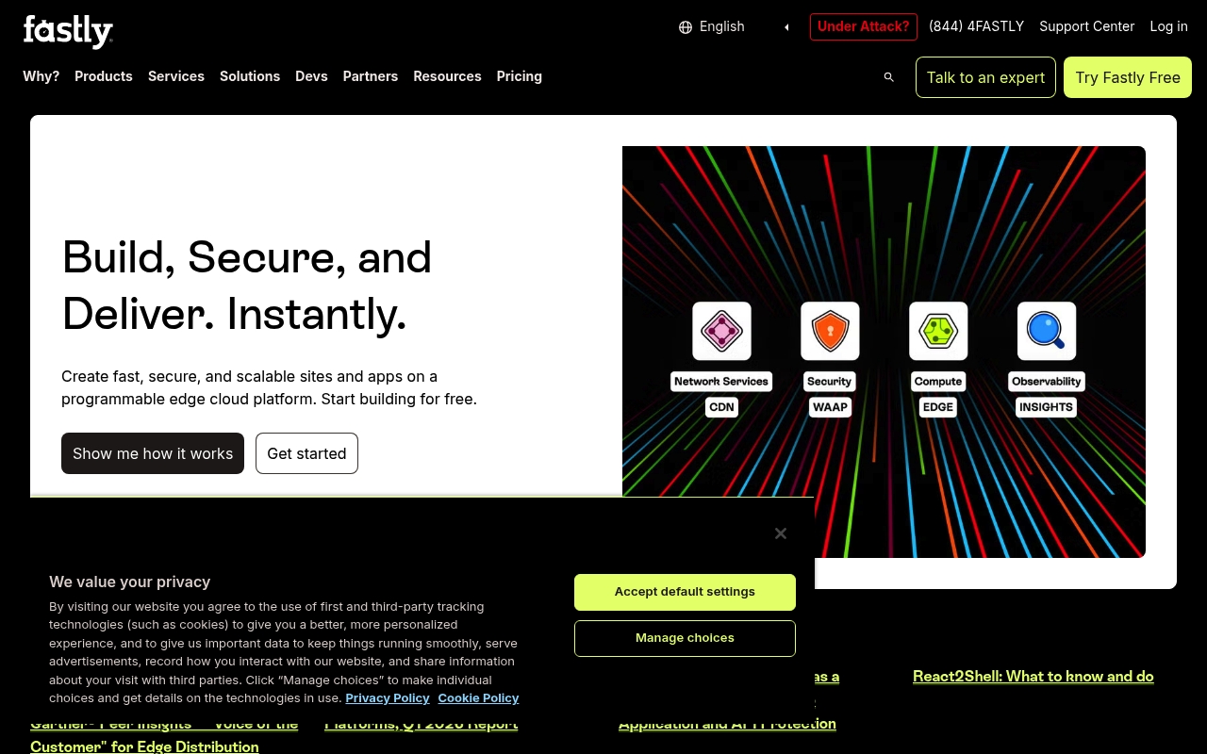Open the Support Center link

pos(1086,26)
